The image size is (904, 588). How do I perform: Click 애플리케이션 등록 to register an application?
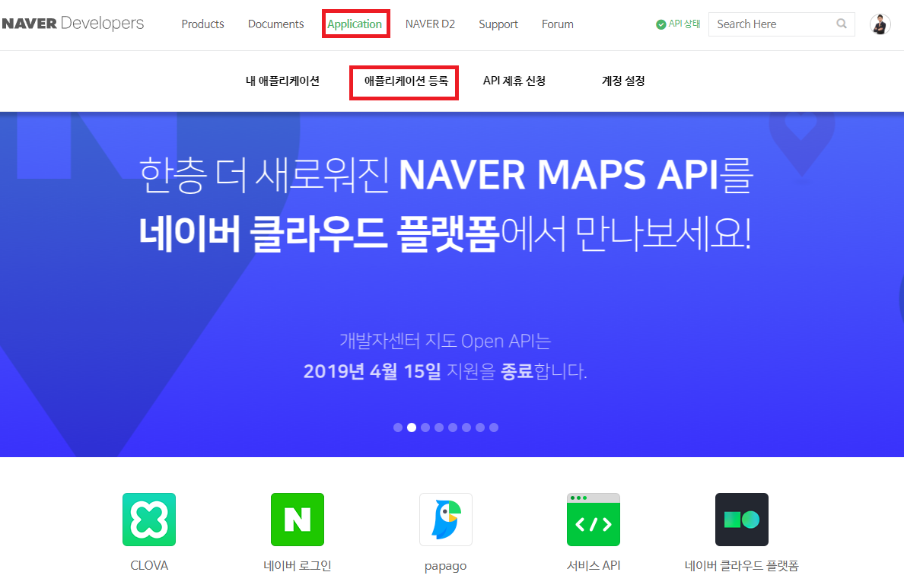pos(403,82)
